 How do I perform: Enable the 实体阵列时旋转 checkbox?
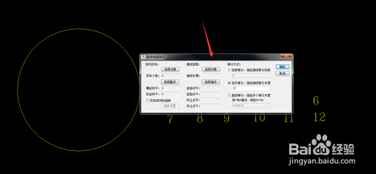[148, 100]
